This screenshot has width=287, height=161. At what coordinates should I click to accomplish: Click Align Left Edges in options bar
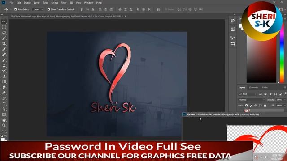coord(100,9)
